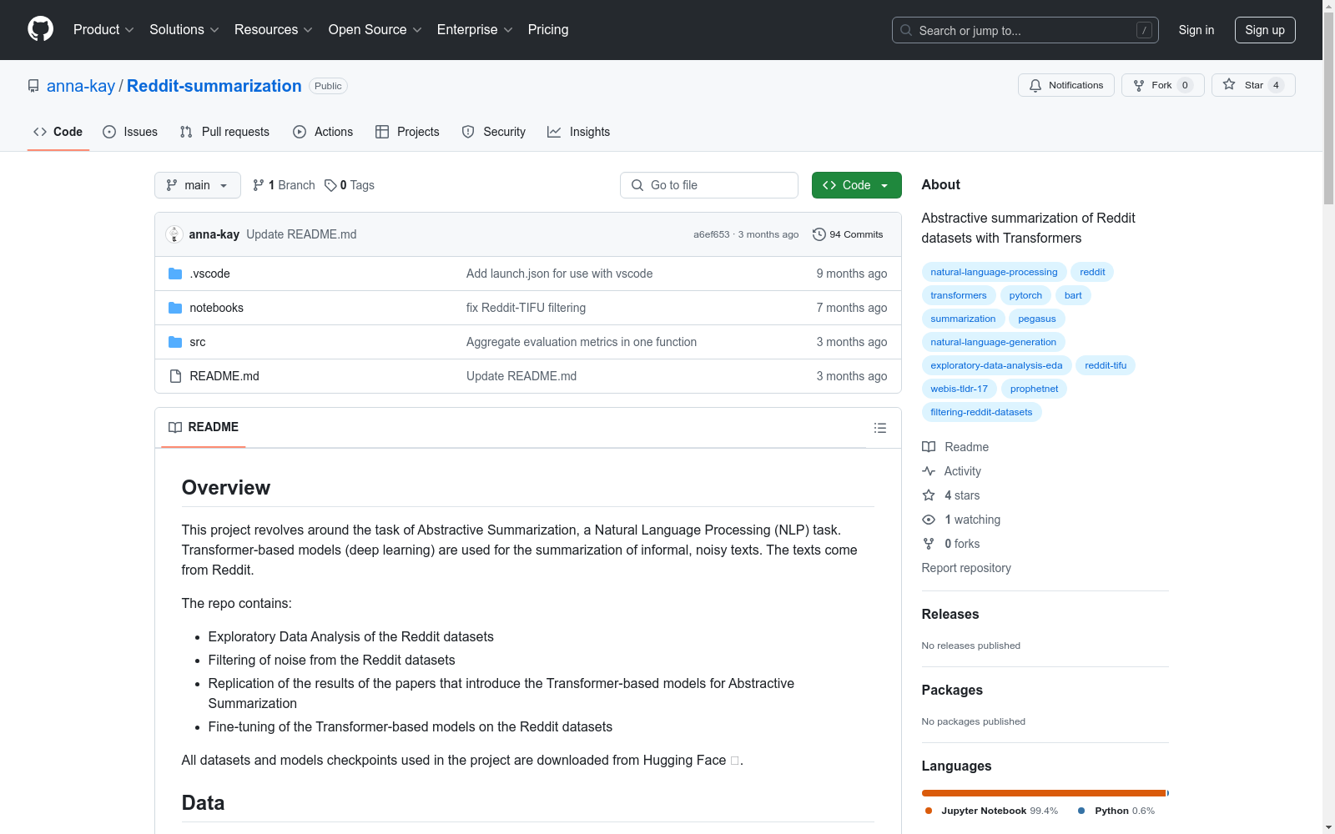1335x834 pixels.
Task: Open the natural-language-processing topic tag
Action: pos(994,272)
